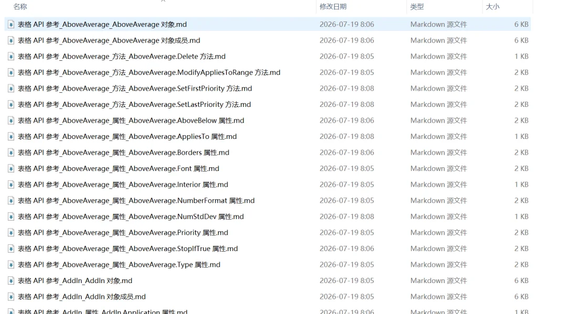Select file name AboveAverage.Type 属性.md
Image resolution: width=567 pixels, height=314 pixels.
pos(119,265)
